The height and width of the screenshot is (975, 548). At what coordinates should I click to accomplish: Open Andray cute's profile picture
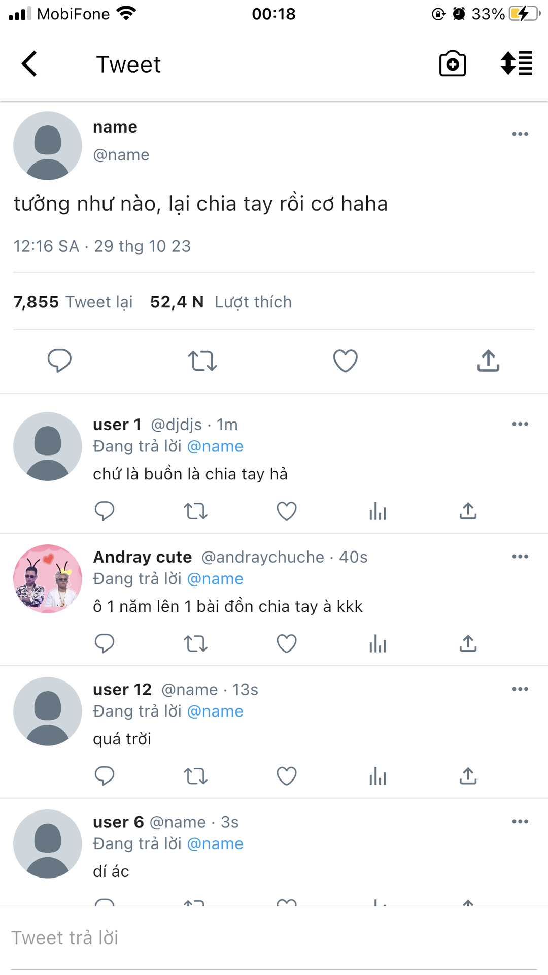point(48,579)
